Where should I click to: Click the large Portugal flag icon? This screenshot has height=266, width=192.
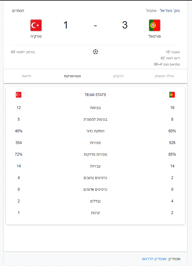click(x=155, y=25)
